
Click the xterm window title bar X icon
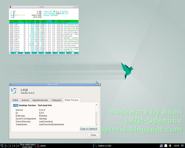[x=10, y=7]
